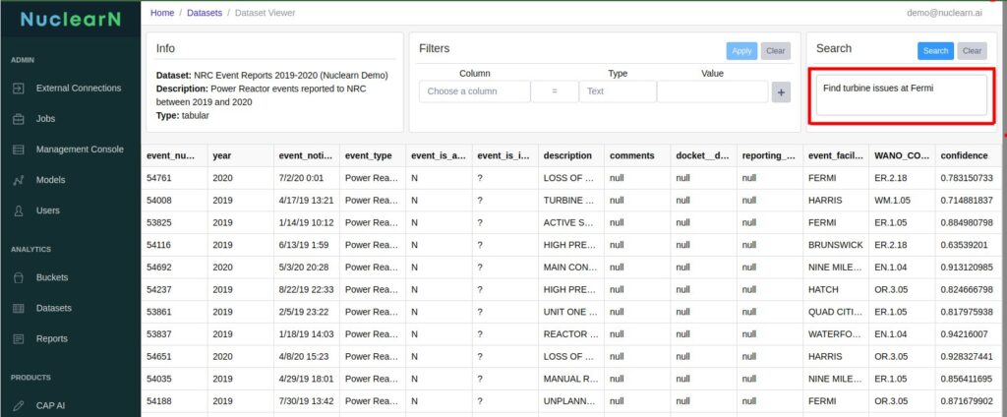Click the filter Value input field
Image resolution: width=1007 pixels, height=417 pixels.
pyautogui.click(x=712, y=91)
